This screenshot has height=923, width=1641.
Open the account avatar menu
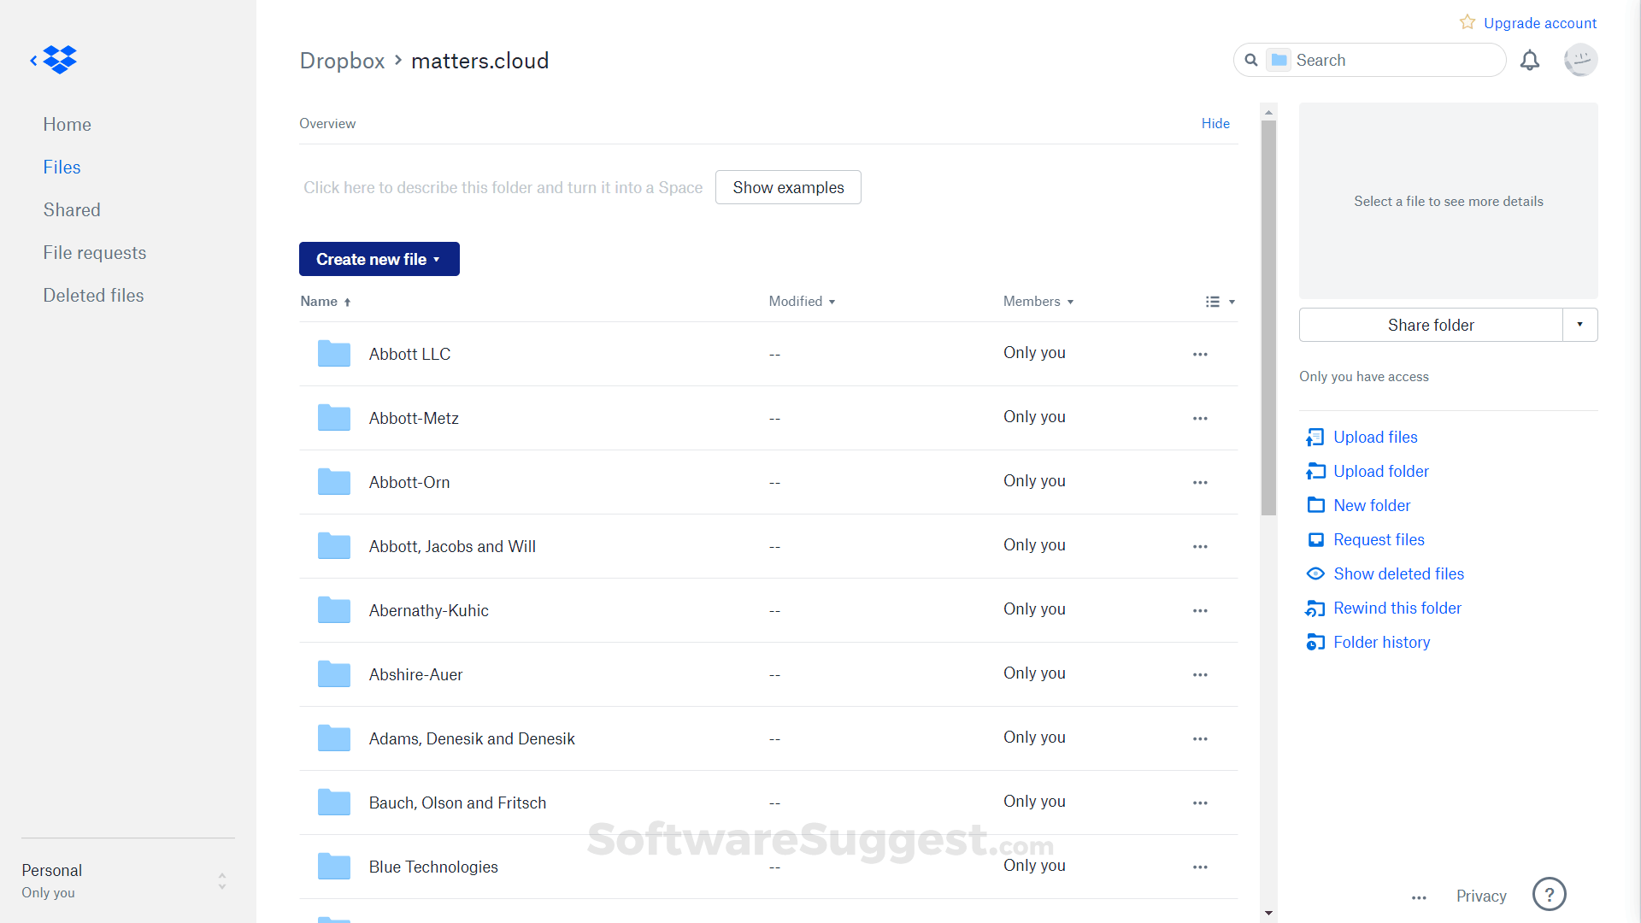pyautogui.click(x=1580, y=61)
